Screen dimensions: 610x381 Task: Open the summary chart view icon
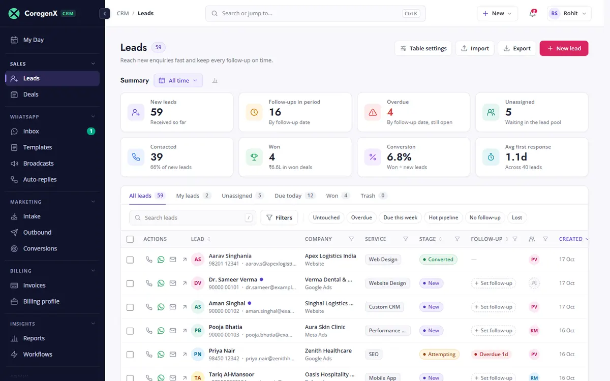coord(215,81)
